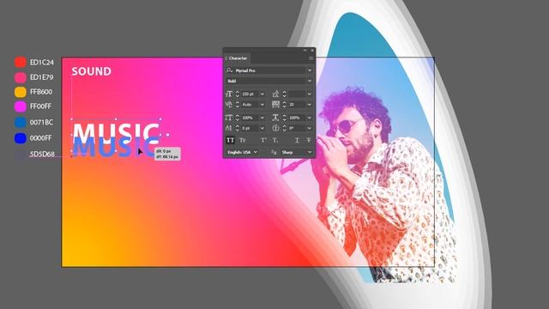Click the FFB600 hex label text

[x=41, y=92]
